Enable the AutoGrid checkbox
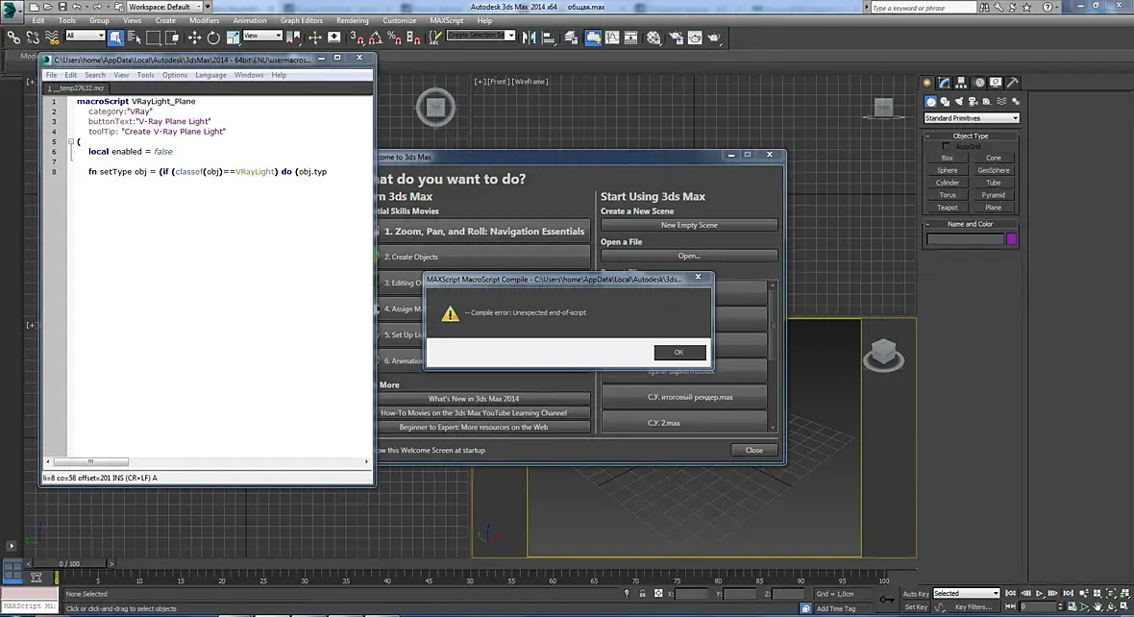 [x=946, y=146]
